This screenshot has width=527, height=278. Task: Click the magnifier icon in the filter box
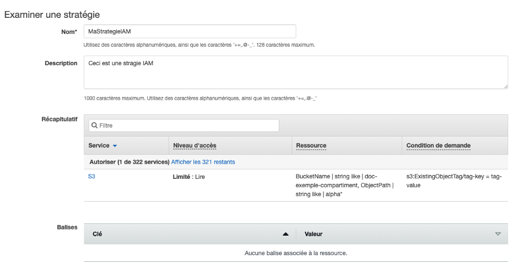pos(94,126)
